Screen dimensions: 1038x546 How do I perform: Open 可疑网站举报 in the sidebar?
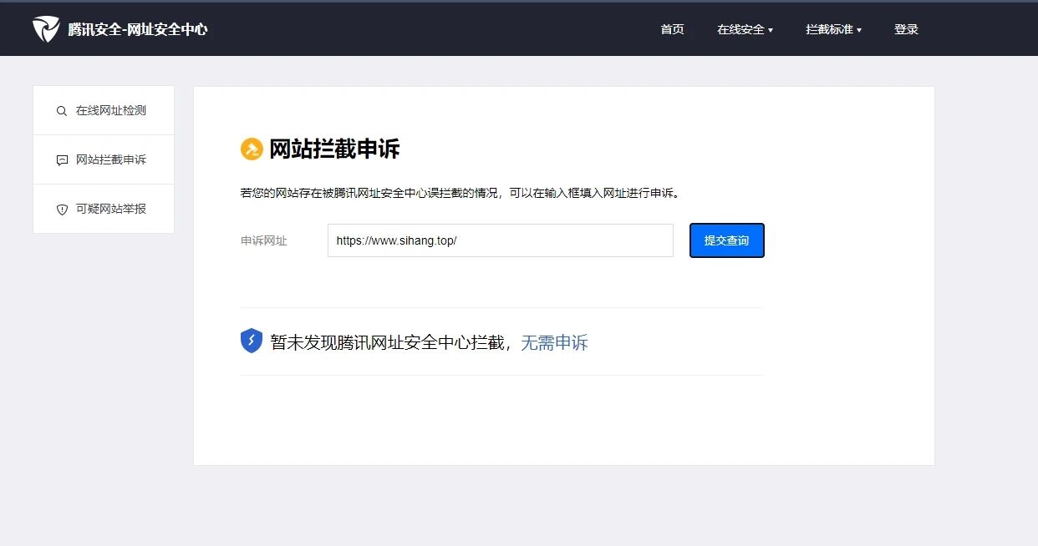(x=104, y=209)
